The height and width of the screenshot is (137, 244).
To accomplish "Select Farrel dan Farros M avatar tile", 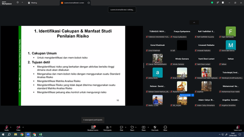I will tap(231, 45).
